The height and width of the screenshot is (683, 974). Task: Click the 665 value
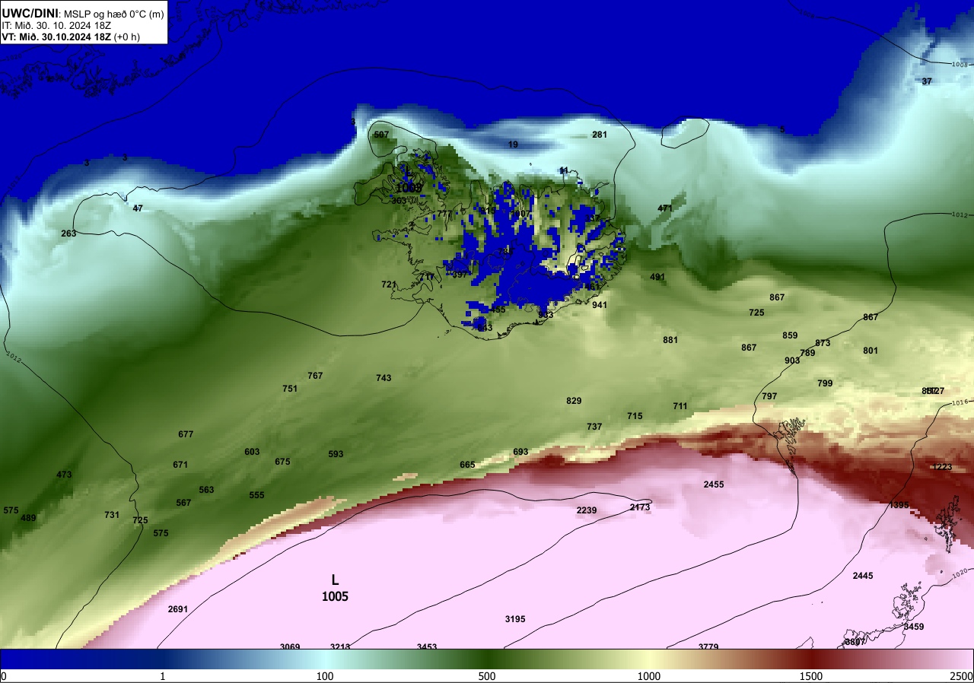click(467, 465)
